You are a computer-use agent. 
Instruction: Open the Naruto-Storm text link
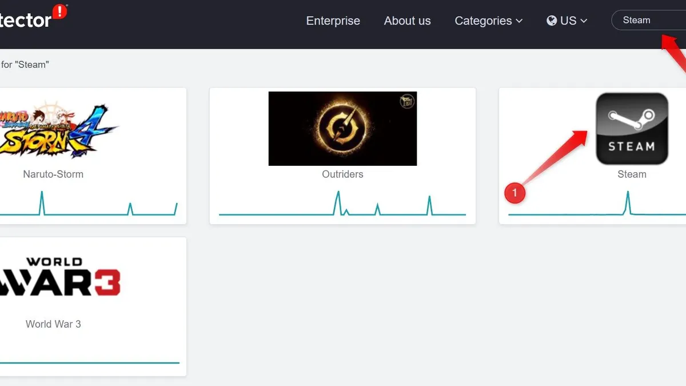coord(53,174)
